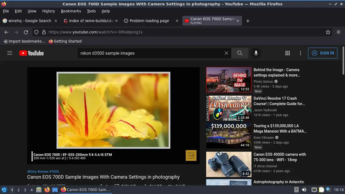This screenshot has height=194, width=345.
Task: Click the Enes Yilmazer channel name
Action: coord(264,138)
